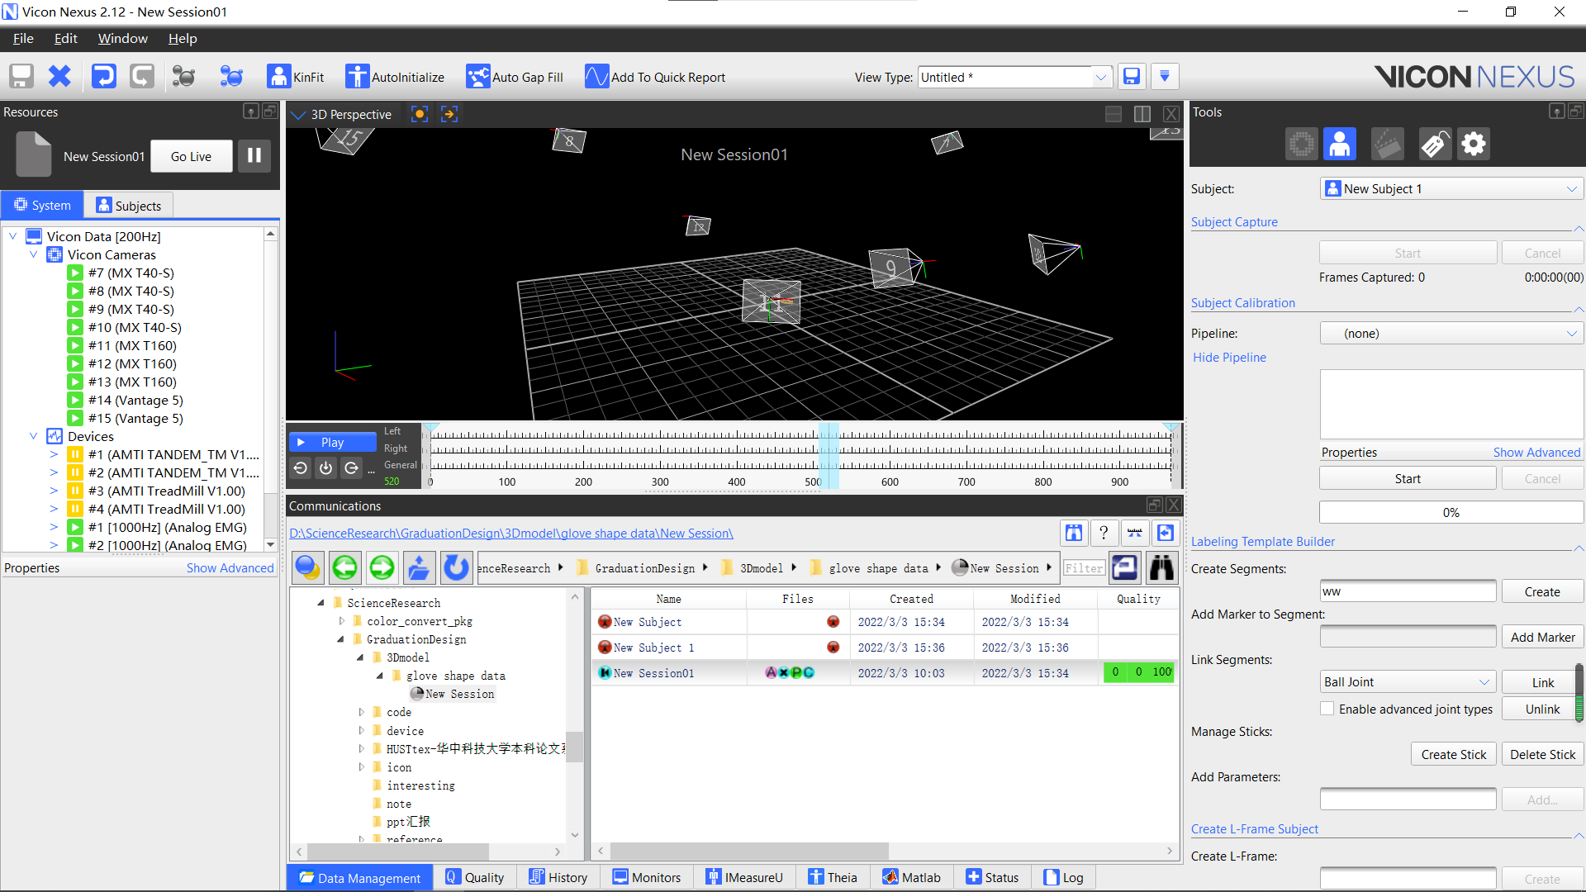Click the question mark help icon
1586x892 pixels.
click(x=1104, y=534)
